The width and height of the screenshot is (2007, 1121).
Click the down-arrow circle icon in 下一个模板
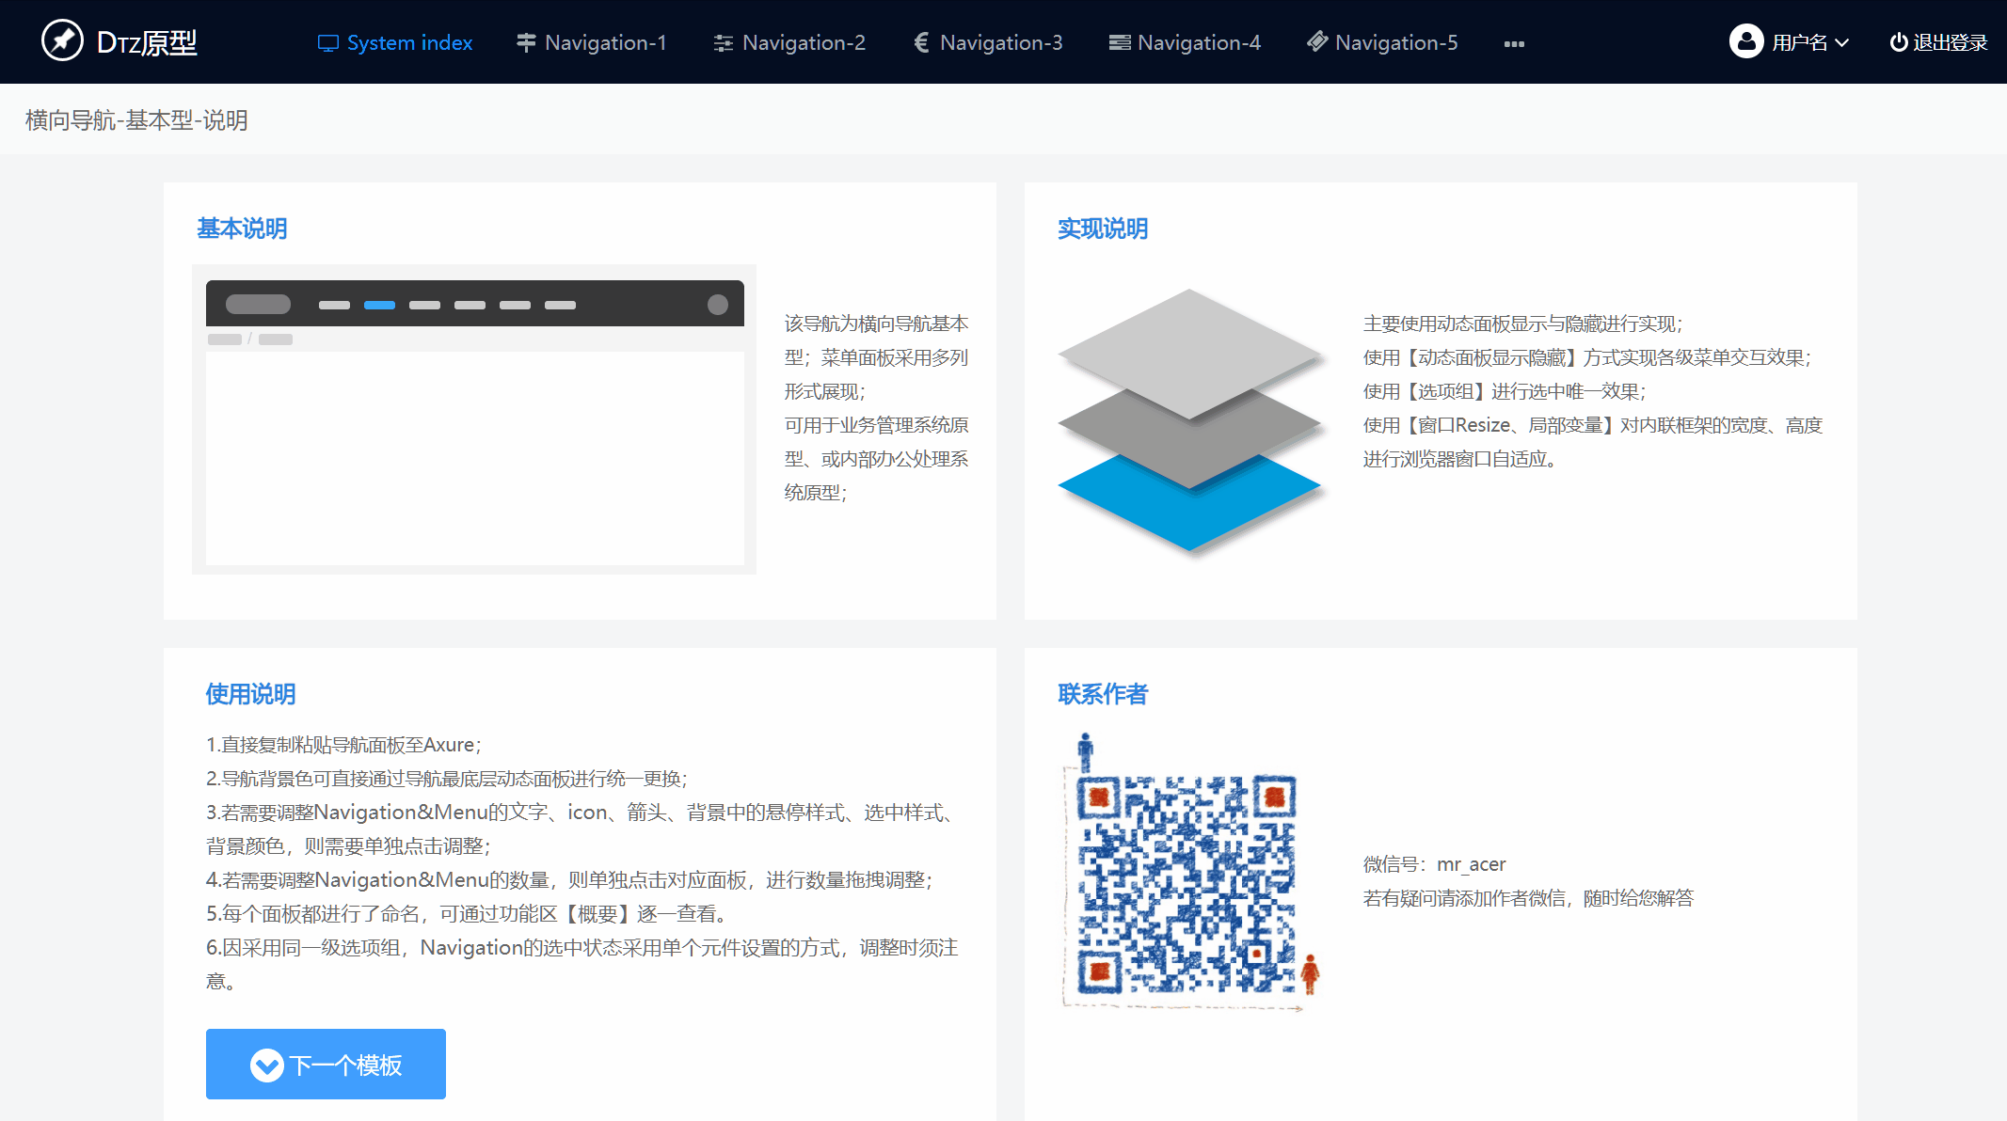267,1066
